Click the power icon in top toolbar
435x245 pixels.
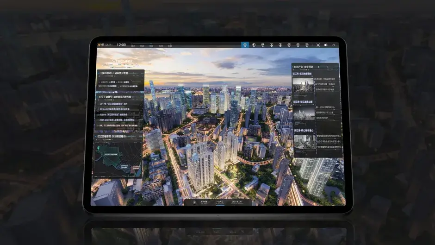334,45
